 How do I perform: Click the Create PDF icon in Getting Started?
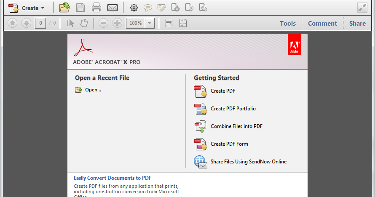201,91
